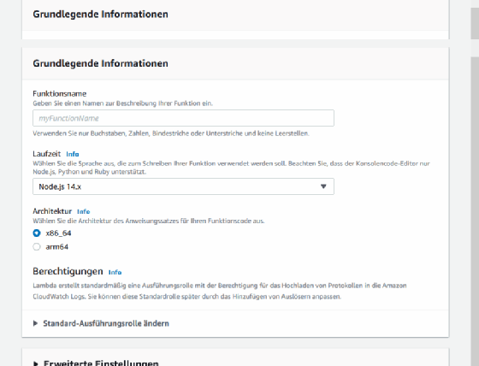This screenshot has height=366, width=479.
Task: Select the arm64 architecture radio button
Action: (x=37, y=247)
